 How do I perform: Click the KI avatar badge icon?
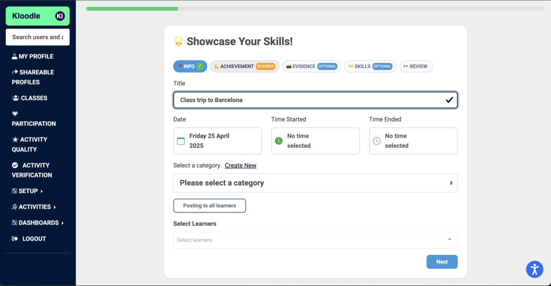(x=60, y=16)
